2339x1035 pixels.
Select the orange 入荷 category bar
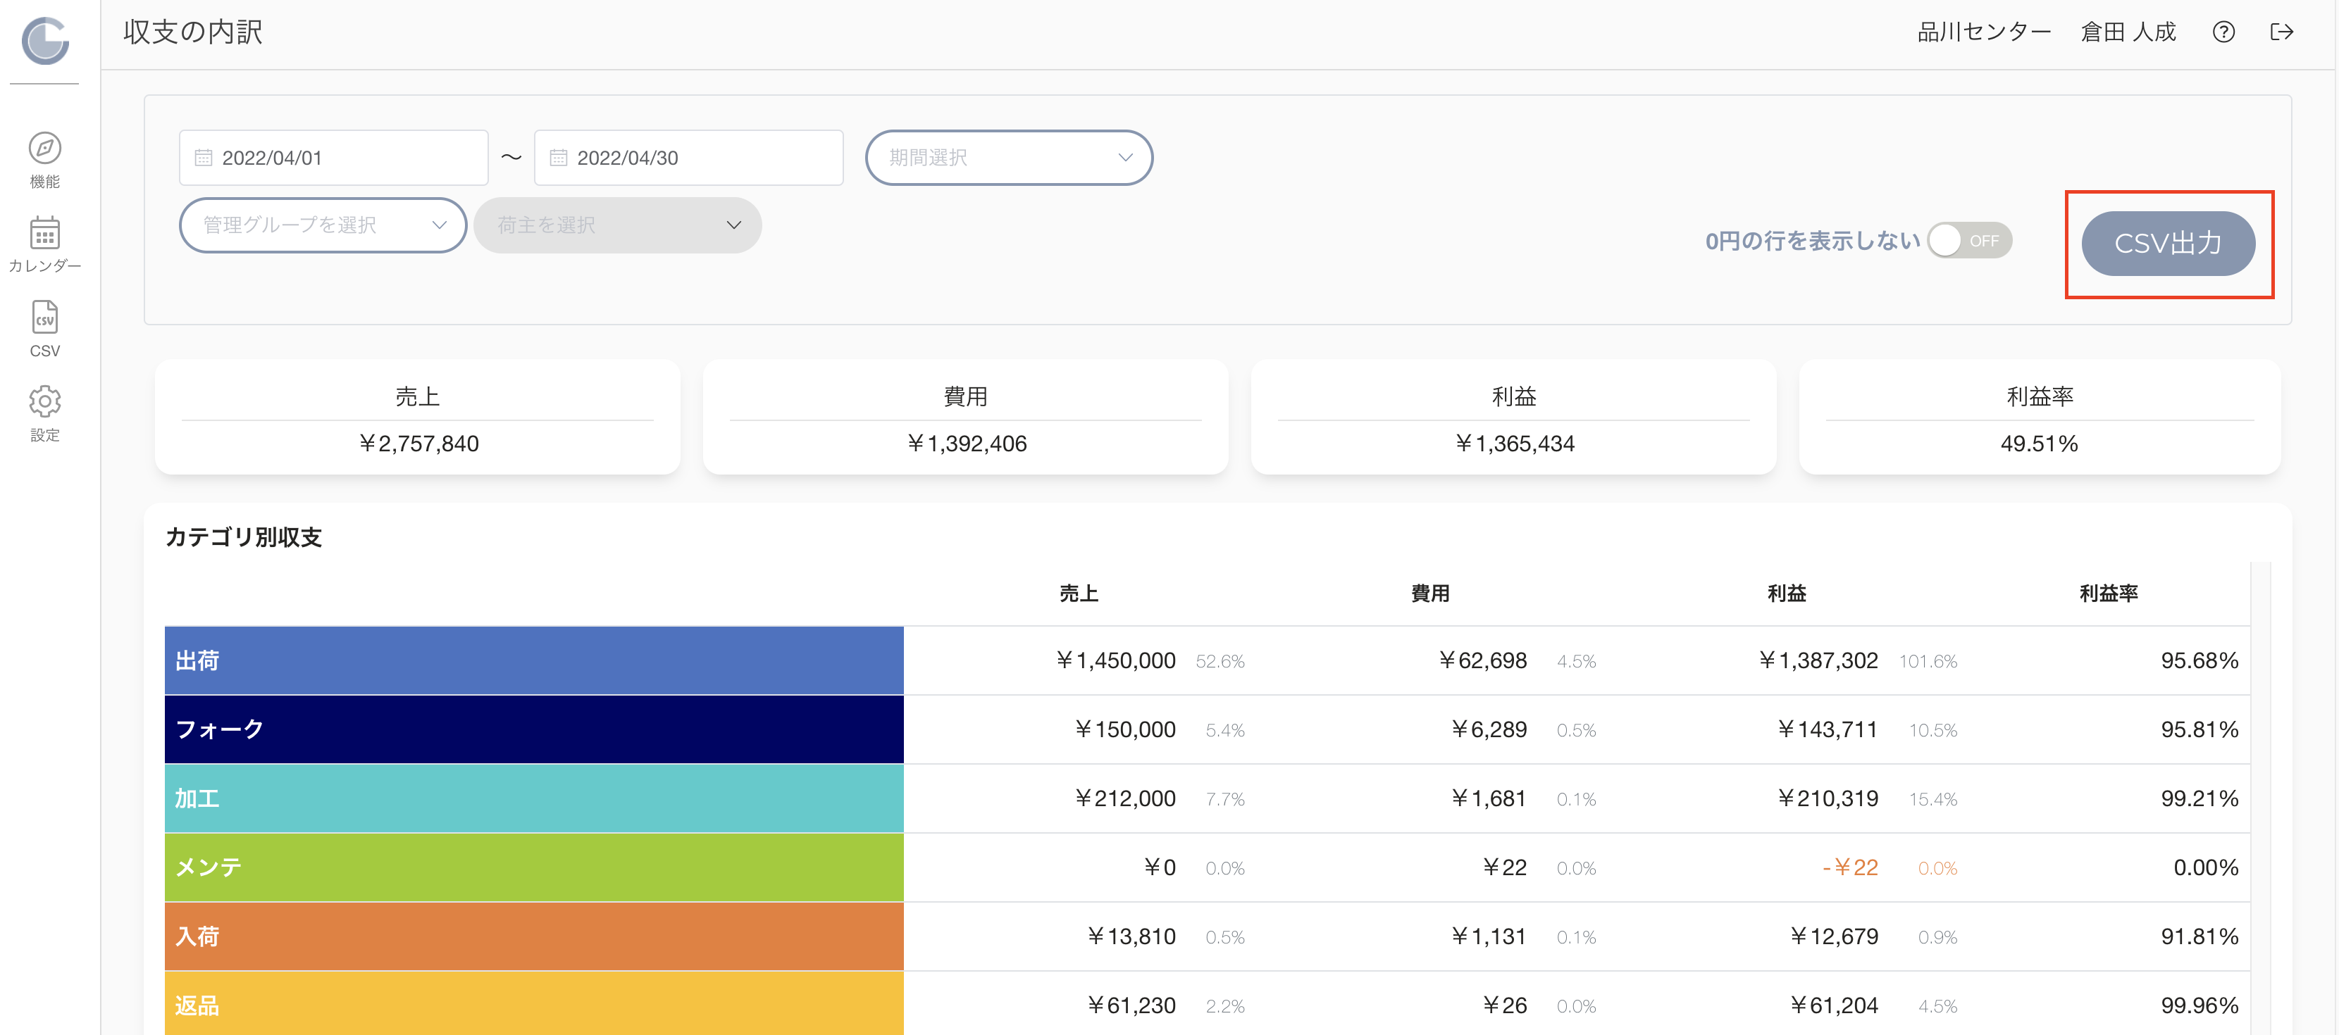coord(534,936)
